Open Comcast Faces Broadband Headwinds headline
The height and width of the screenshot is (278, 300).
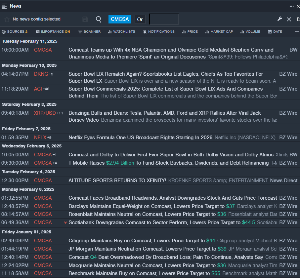pos(173,198)
